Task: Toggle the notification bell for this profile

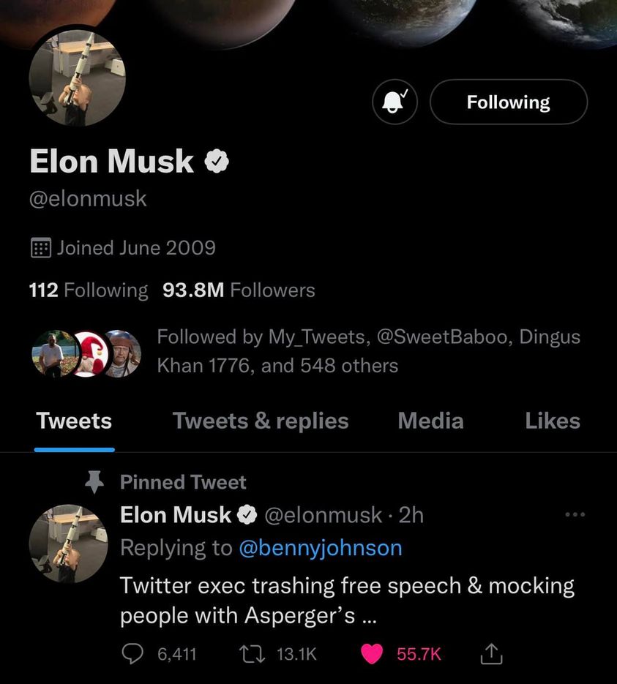Action: coord(394,102)
